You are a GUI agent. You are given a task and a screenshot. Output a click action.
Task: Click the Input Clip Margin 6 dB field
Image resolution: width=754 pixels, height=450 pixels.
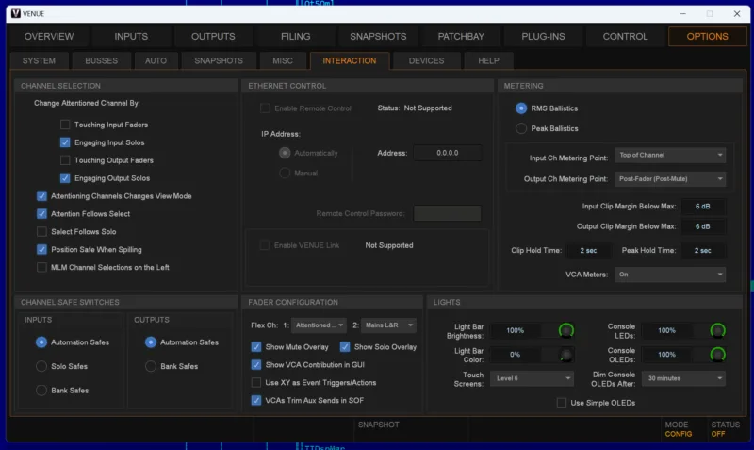(702, 207)
